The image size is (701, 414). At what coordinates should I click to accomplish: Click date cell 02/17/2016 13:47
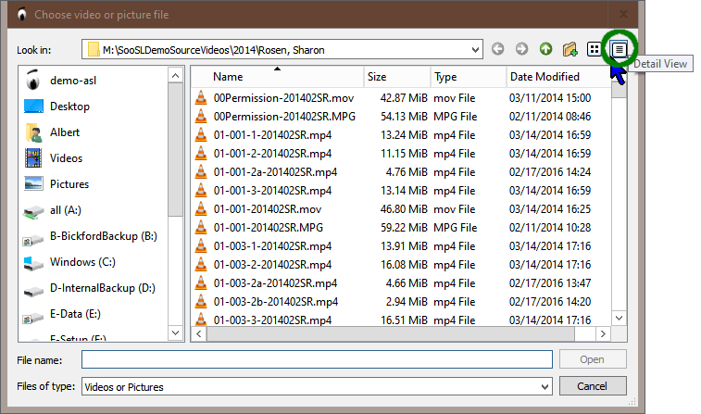point(550,283)
